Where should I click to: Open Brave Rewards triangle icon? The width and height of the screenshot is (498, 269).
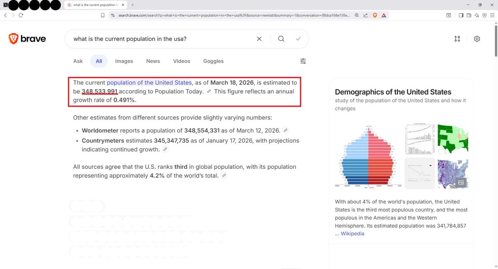(x=384, y=15)
